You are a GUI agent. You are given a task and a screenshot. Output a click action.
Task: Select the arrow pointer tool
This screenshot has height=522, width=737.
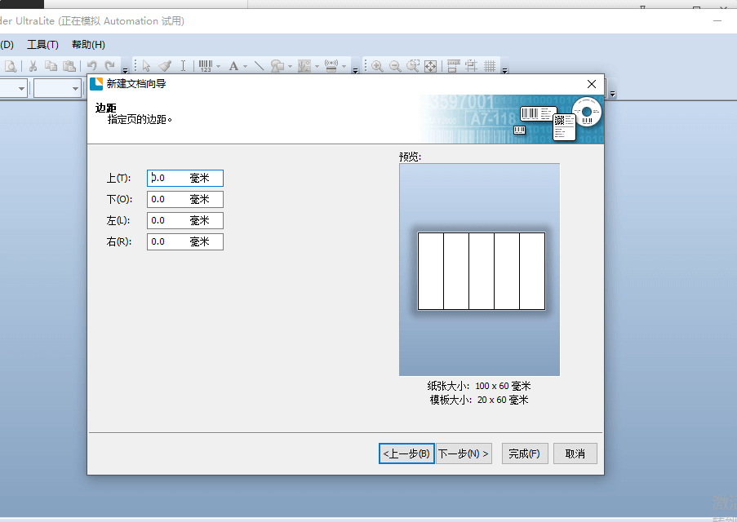[x=146, y=66]
